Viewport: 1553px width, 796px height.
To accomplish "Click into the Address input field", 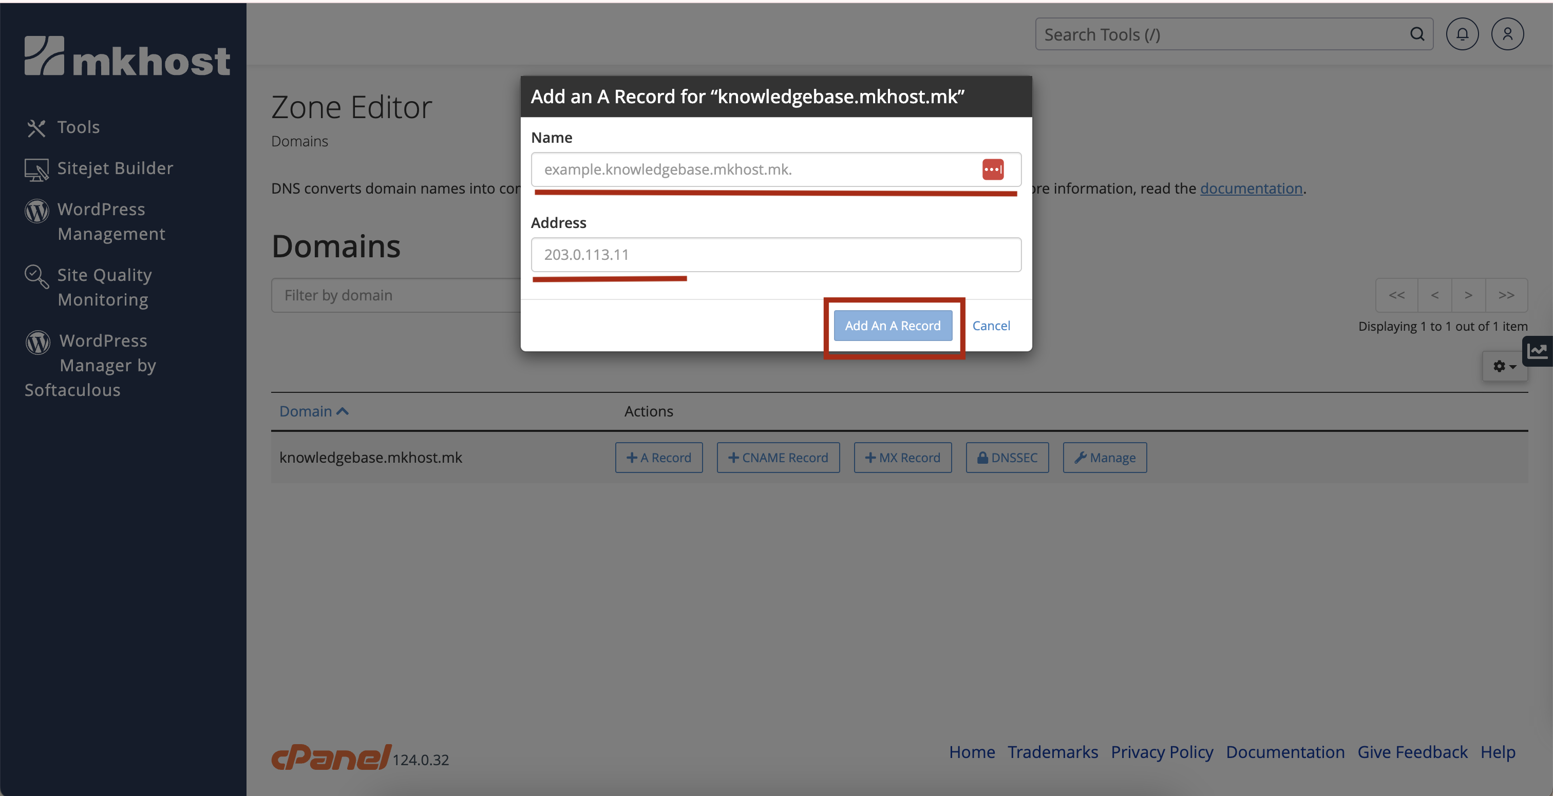I will click(775, 255).
